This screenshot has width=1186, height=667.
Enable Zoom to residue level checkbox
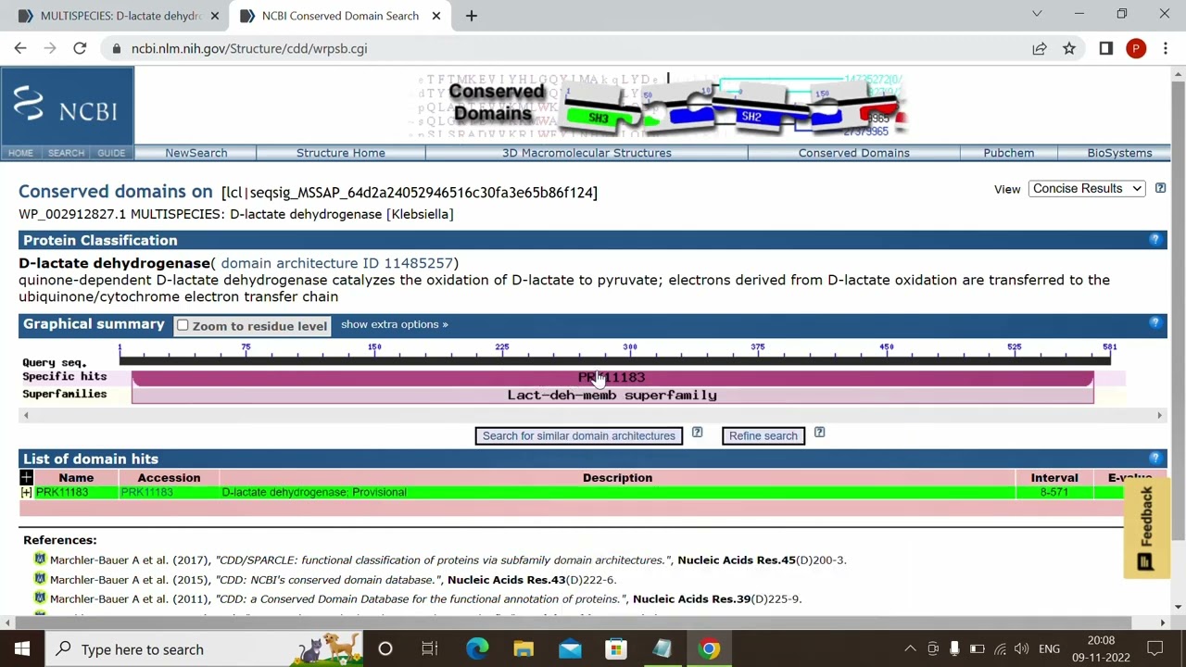[183, 325]
